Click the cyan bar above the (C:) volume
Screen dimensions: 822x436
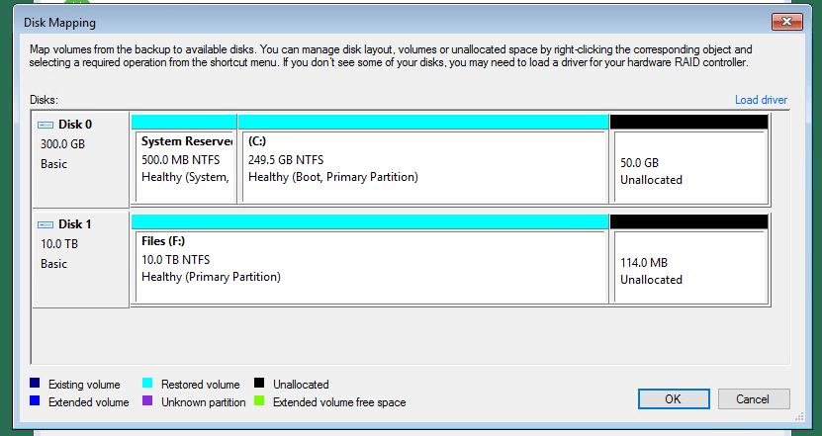point(423,122)
